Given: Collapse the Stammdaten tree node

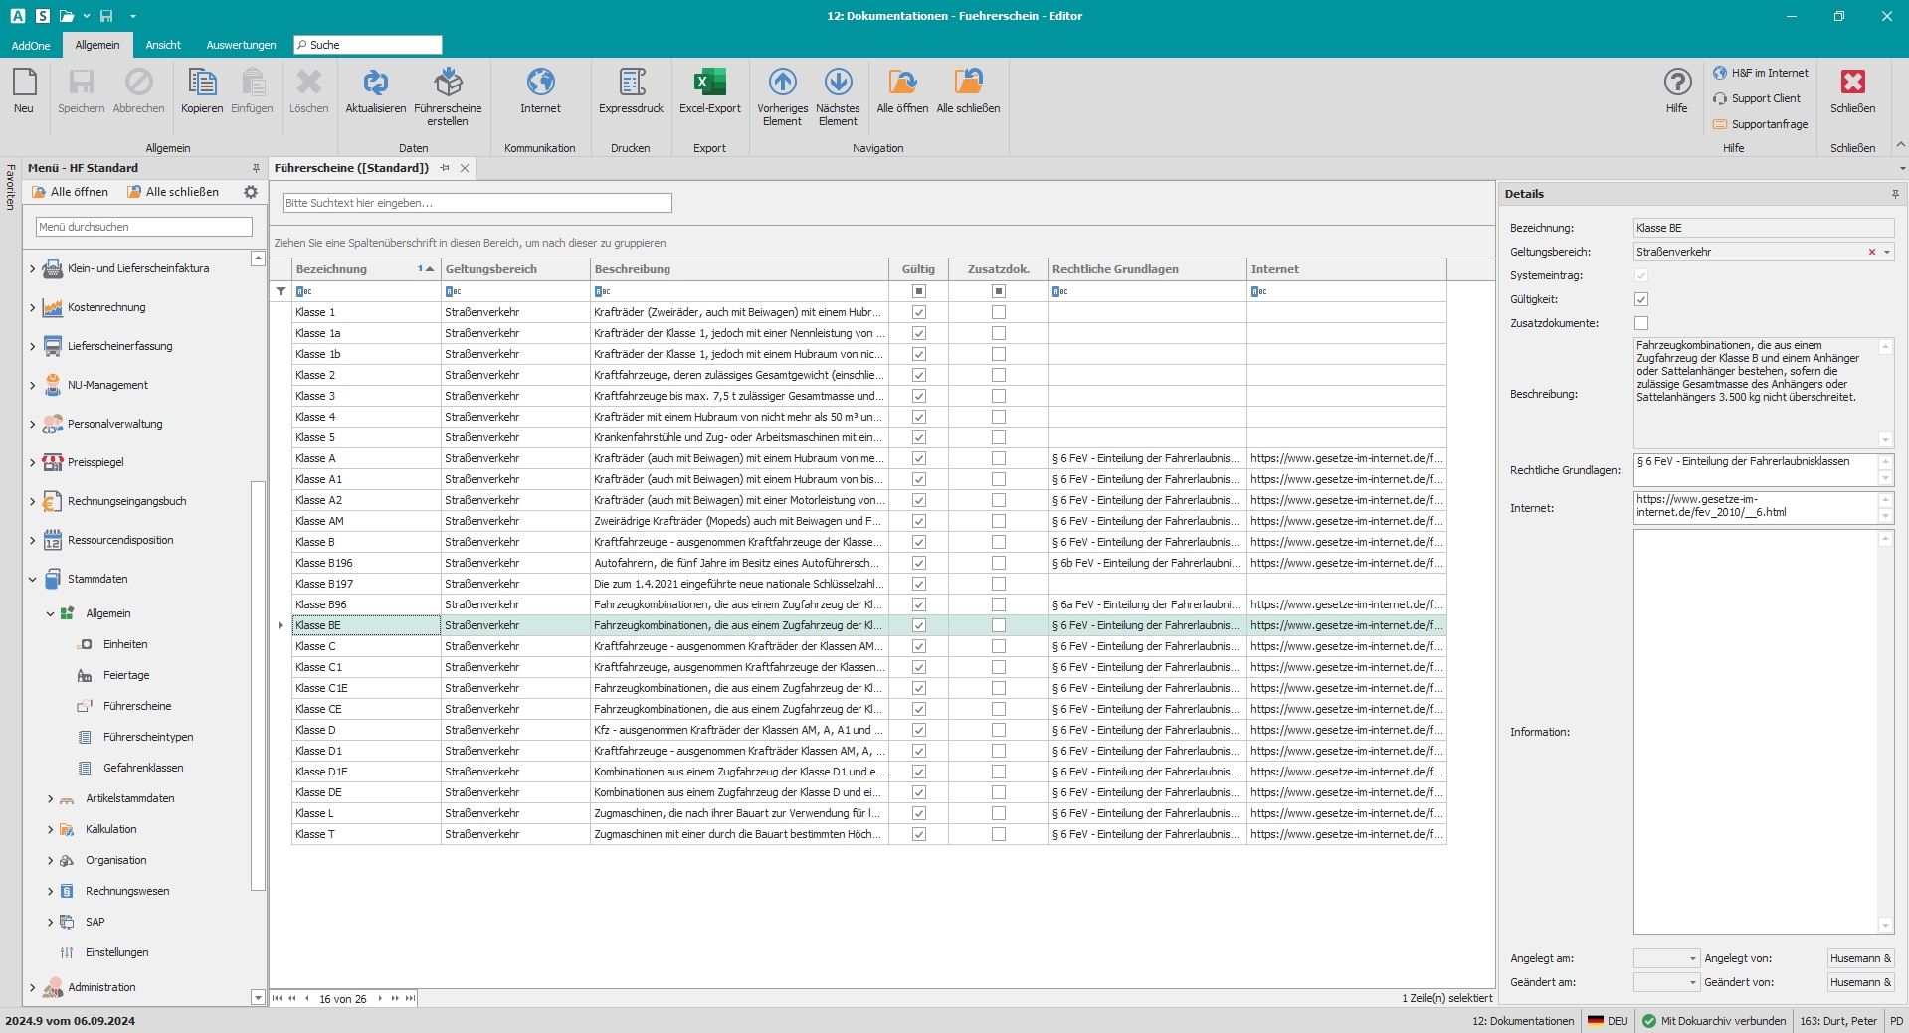Looking at the screenshot, I should click(33, 579).
